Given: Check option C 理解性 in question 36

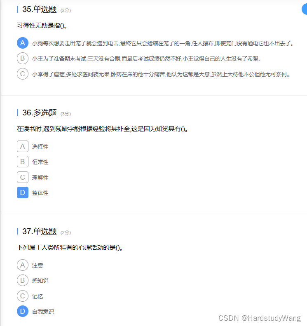Looking at the screenshot, I should [22, 177].
